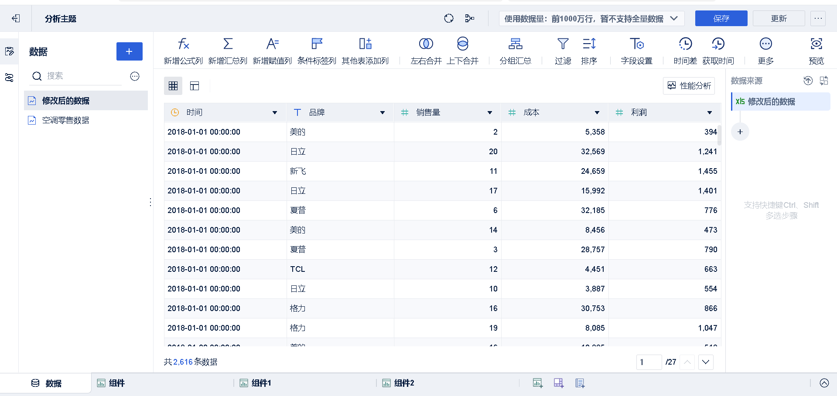Click the 保存 save button
837x396 pixels.
pos(721,18)
